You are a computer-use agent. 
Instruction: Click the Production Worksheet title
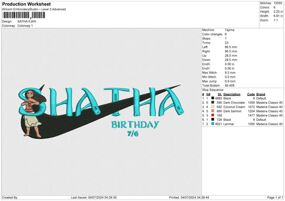[26, 4]
